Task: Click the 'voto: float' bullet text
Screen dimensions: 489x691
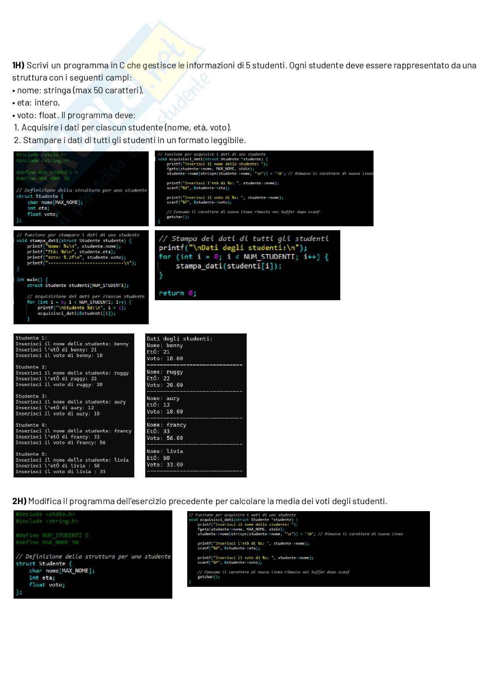Action: tap(37, 116)
